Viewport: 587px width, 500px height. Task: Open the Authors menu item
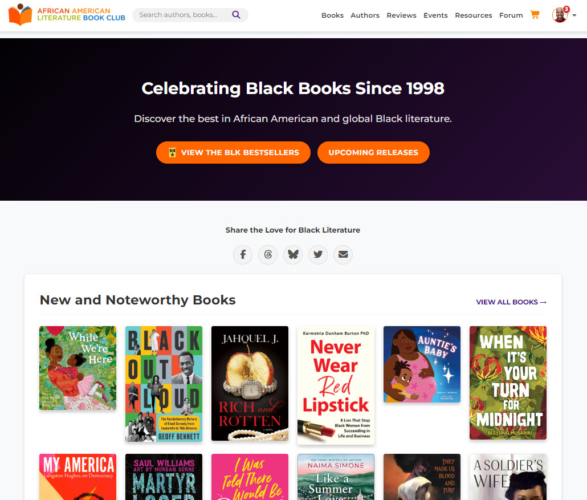[x=365, y=15]
